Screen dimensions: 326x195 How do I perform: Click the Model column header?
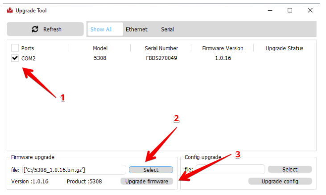pyautogui.click(x=100, y=48)
